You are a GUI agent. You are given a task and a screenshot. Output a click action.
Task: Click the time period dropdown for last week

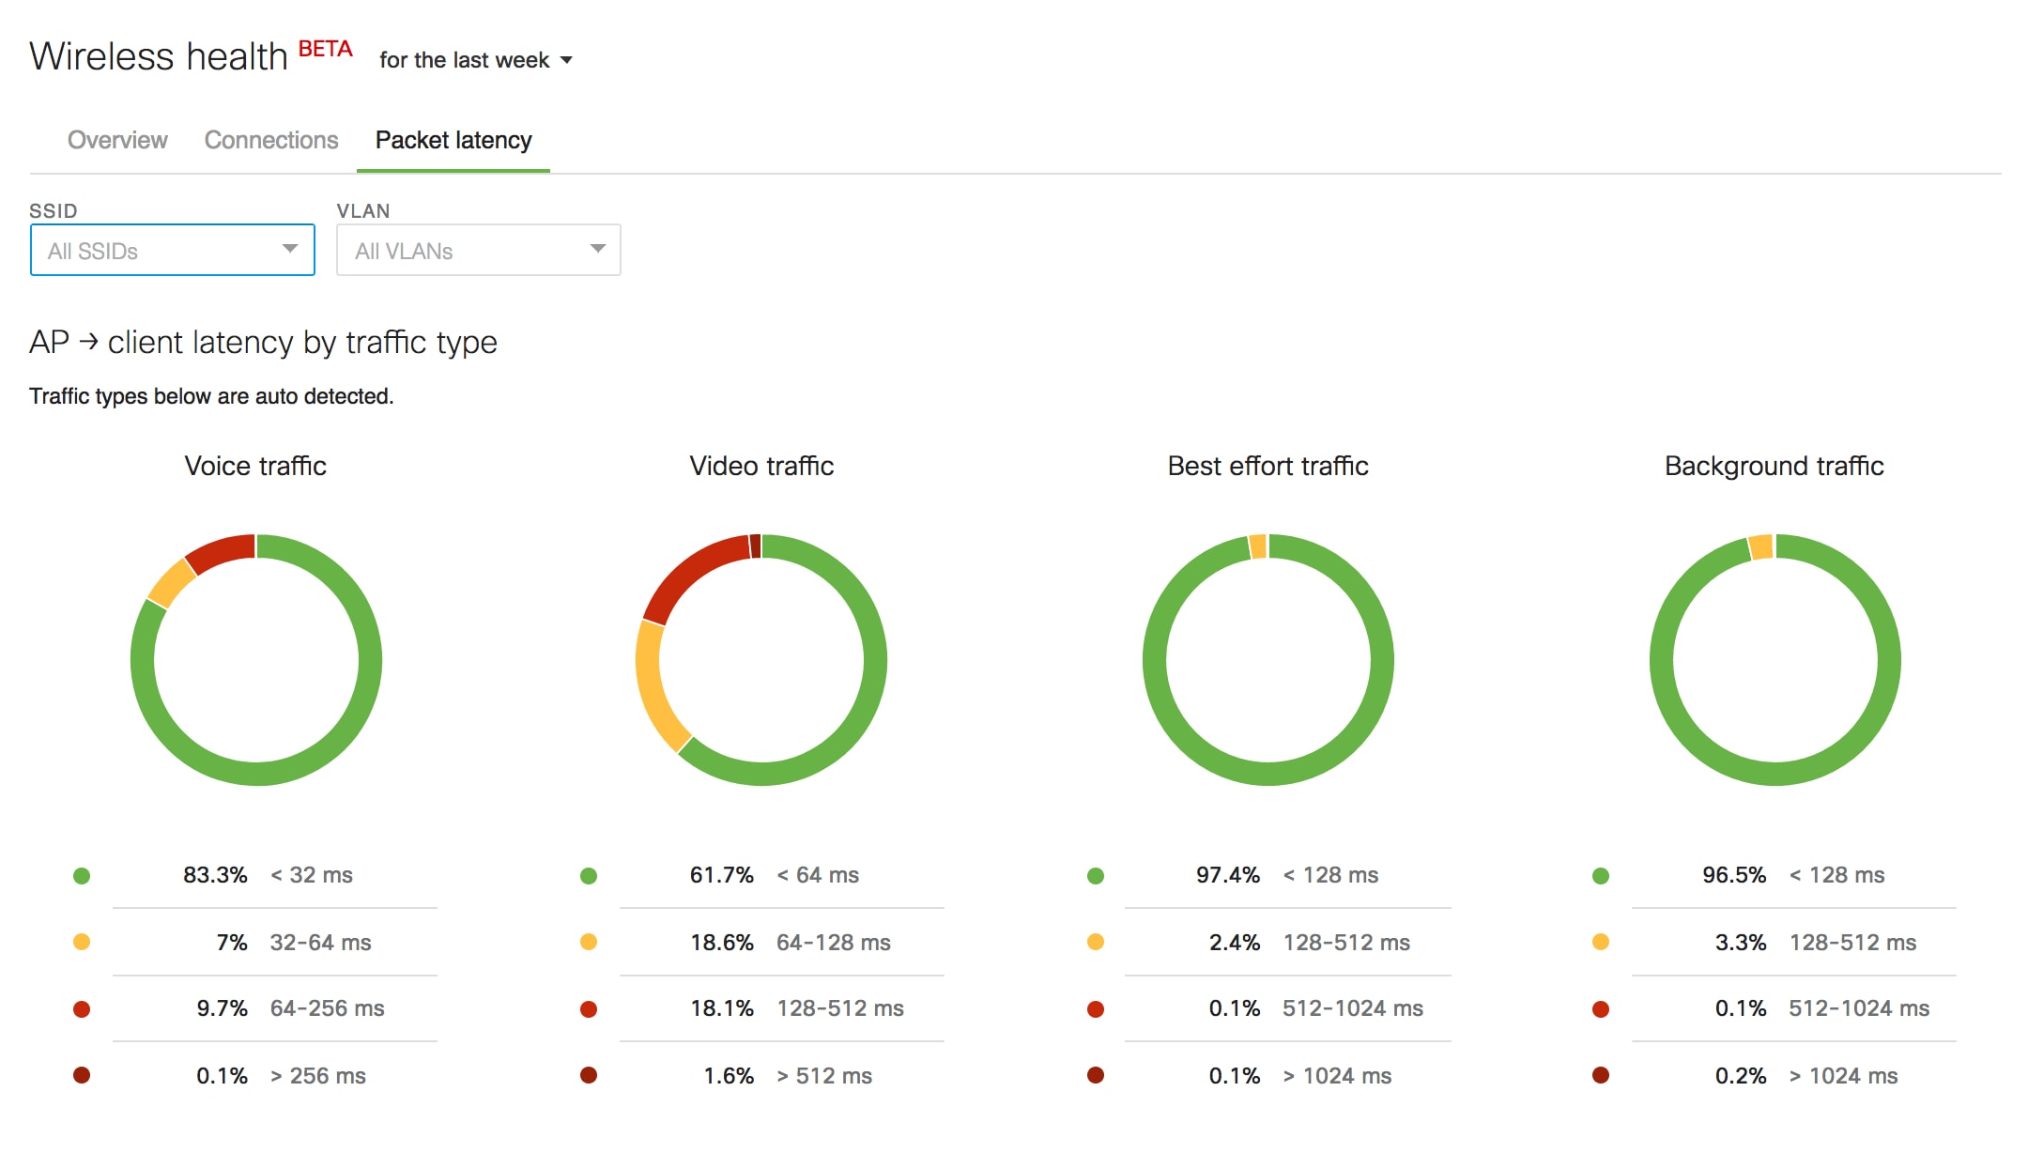pos(473,58)
